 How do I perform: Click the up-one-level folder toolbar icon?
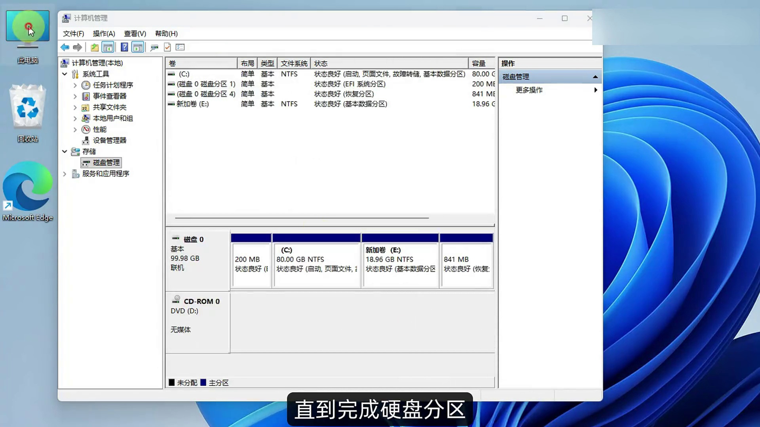(x=94, y=47)
